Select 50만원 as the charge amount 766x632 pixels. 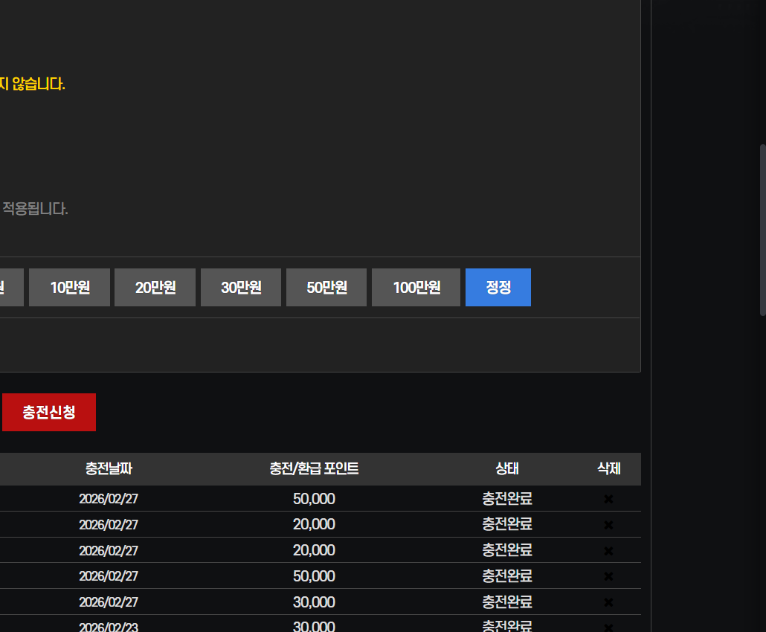point(326,288)
